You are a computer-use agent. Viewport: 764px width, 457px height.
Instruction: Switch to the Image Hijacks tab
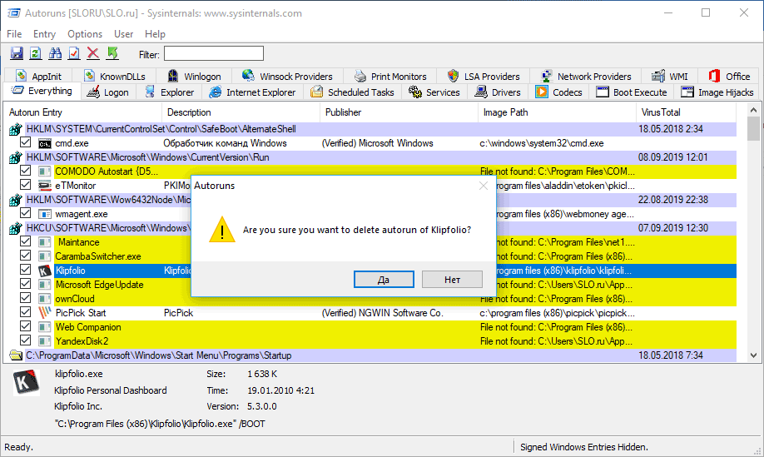click(x=717, y=92)
